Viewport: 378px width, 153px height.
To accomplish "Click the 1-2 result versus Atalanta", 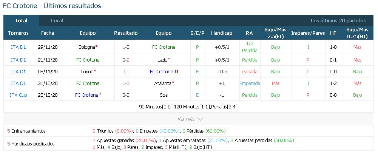I will (x=126, y=83).
